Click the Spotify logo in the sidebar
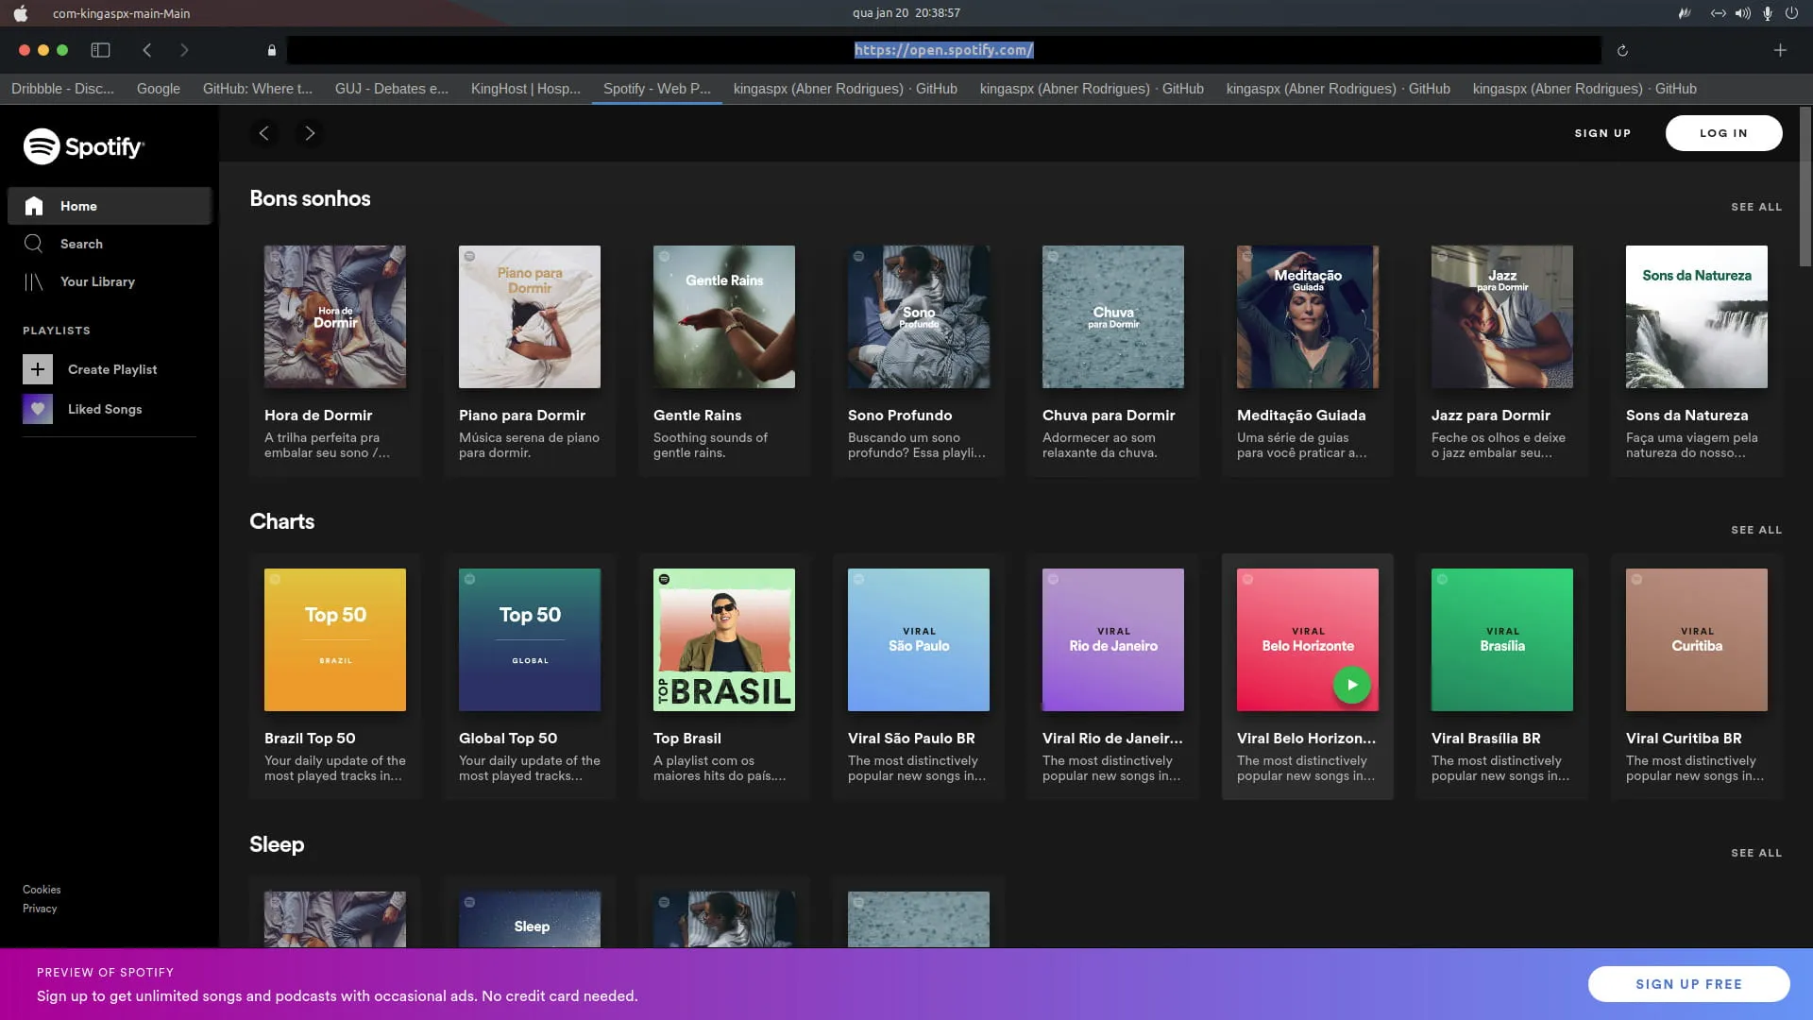Image resolution: width=1813 pixels, height=1020 pixels. tap(83, 146)
